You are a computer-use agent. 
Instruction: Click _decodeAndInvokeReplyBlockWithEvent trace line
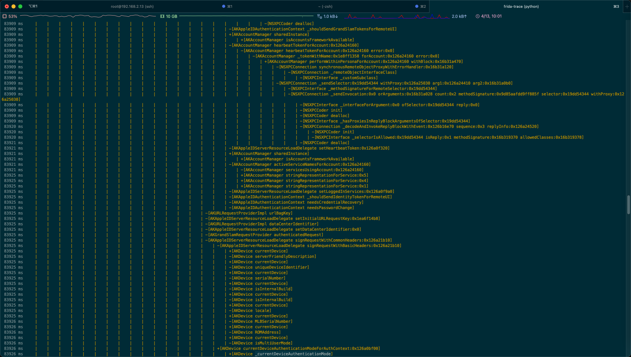click(419, 127)
